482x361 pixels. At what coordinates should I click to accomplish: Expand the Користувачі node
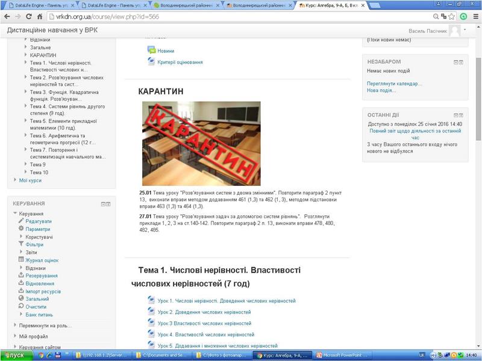click(x=21, y=236)
